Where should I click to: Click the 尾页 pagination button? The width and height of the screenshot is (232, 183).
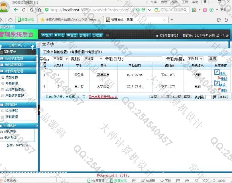click(187, 97)
